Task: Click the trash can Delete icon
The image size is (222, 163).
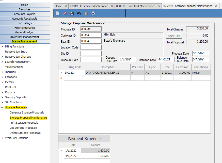Action: point(86,13)
